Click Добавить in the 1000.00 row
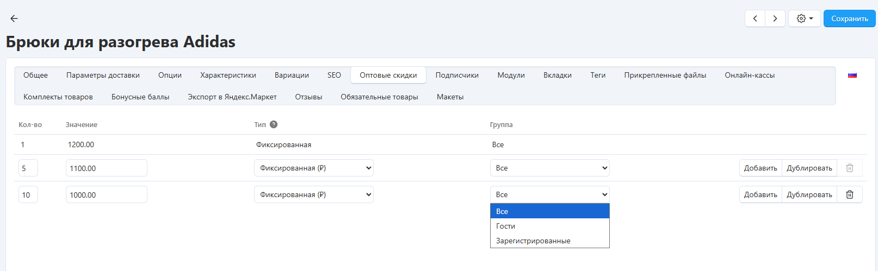 (760, 194)
